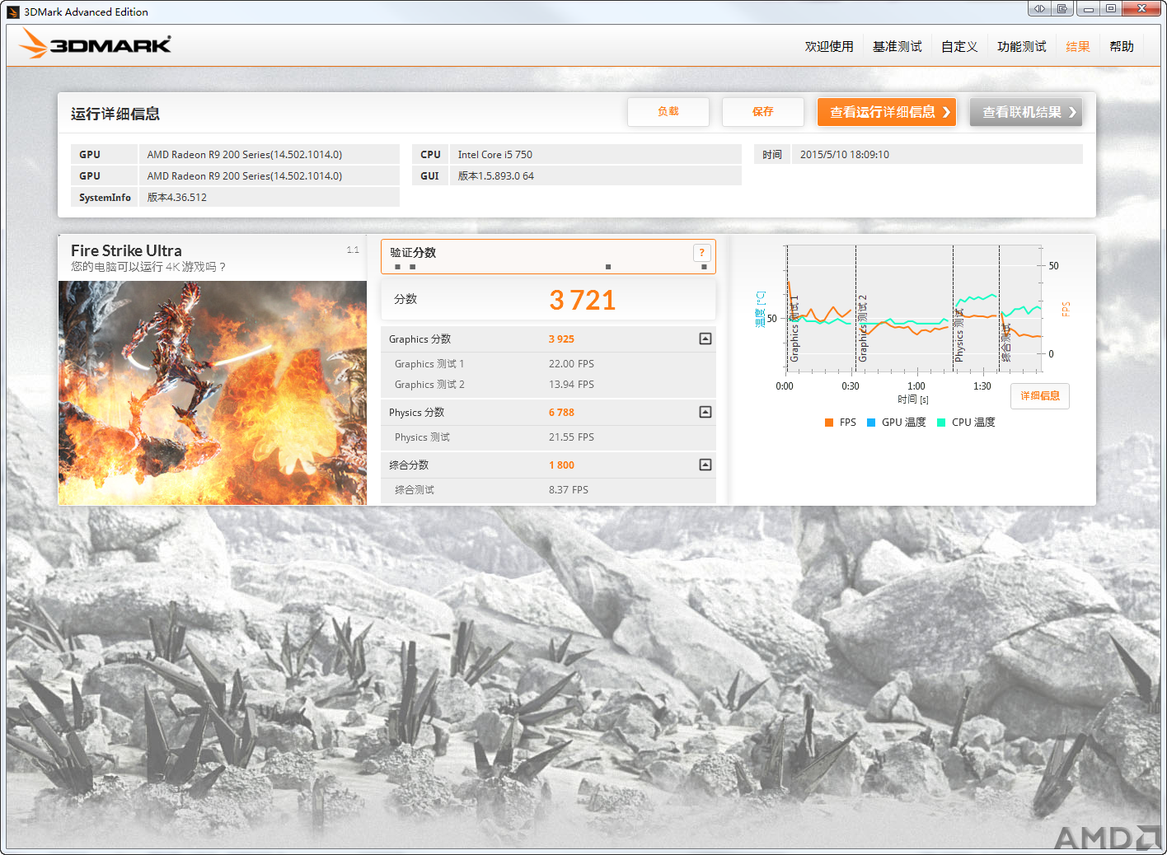Click the 验证分数 panel header
This screenshot has height=855, width=1167.
point(548,256)
